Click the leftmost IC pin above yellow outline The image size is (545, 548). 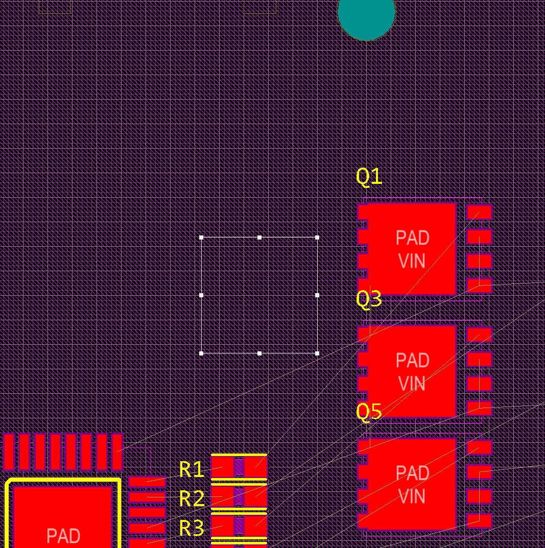[x=9, y=451]
